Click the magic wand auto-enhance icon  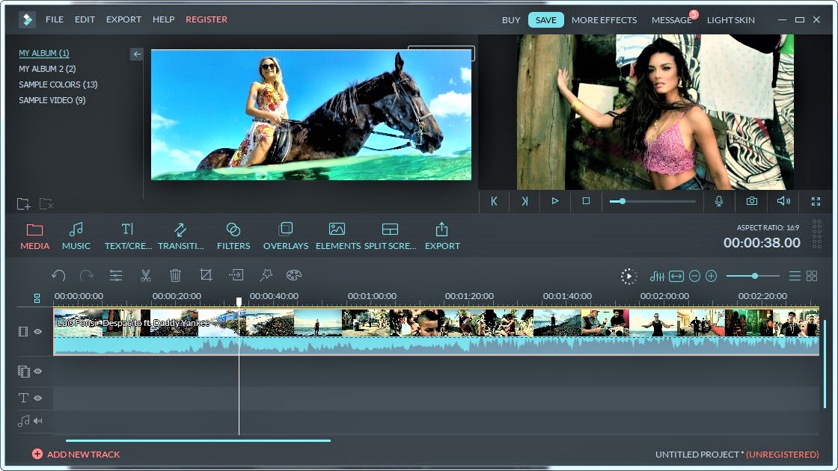click(266, 275)
